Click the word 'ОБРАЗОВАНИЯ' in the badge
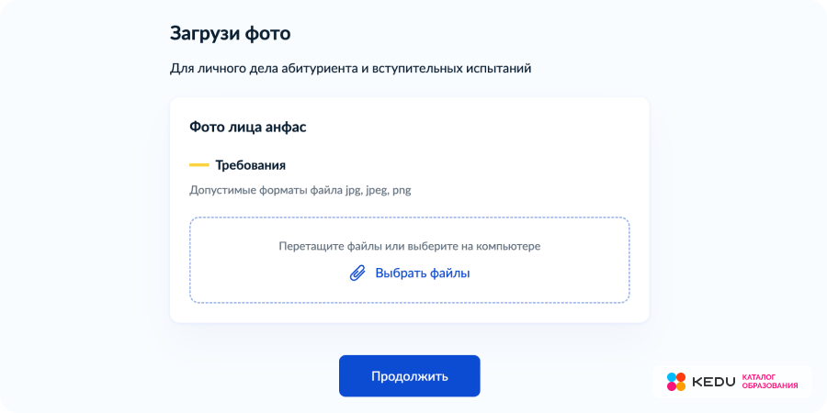This screenshot has height=413, width=827. (769, 386)
